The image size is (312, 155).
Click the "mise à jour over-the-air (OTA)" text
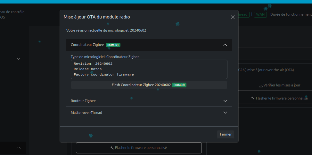pos(271,70)
